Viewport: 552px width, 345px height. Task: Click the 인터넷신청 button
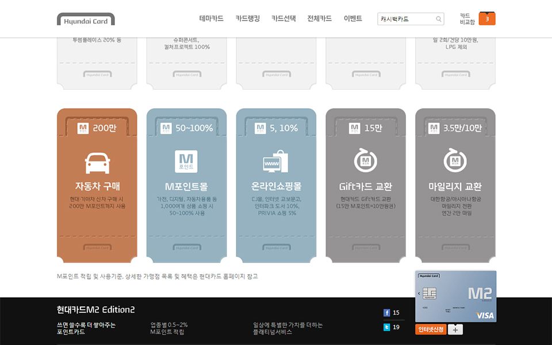click(431, 329)
